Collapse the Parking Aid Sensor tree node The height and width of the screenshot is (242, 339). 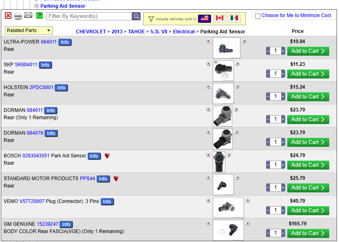click(x=37, y=6)
